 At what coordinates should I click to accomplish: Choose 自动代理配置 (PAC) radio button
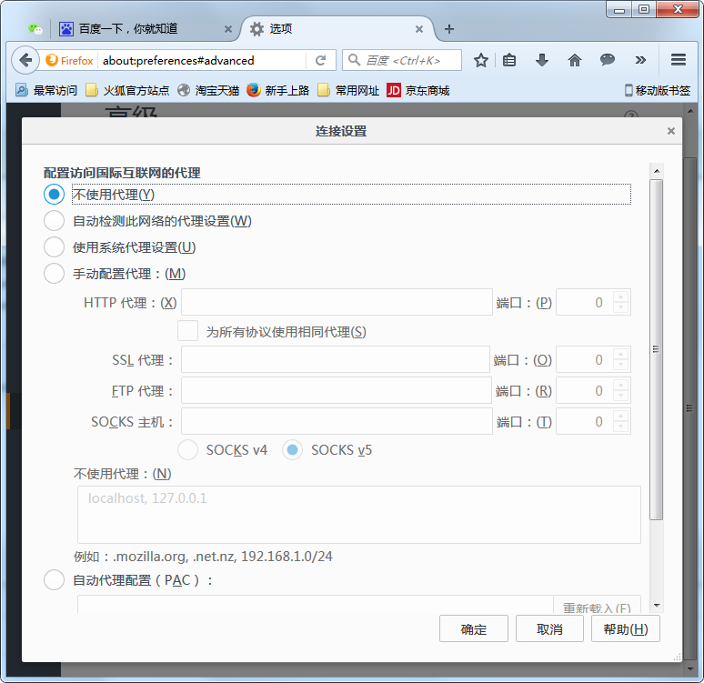(x=54, y=579)
